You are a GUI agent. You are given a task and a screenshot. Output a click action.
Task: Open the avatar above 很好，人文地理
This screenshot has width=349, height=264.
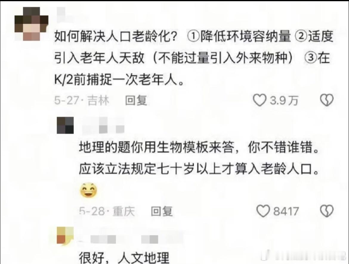(65, 235)
